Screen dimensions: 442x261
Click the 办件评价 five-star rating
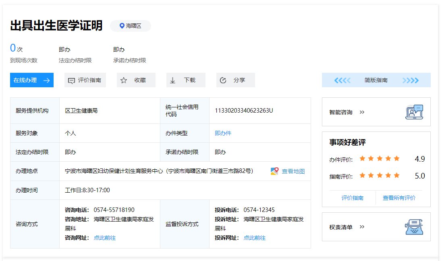(x=379, y=159)
